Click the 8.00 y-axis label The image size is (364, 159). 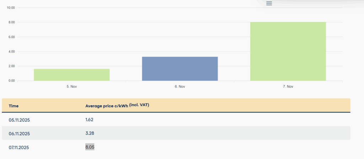pos(11,22)
